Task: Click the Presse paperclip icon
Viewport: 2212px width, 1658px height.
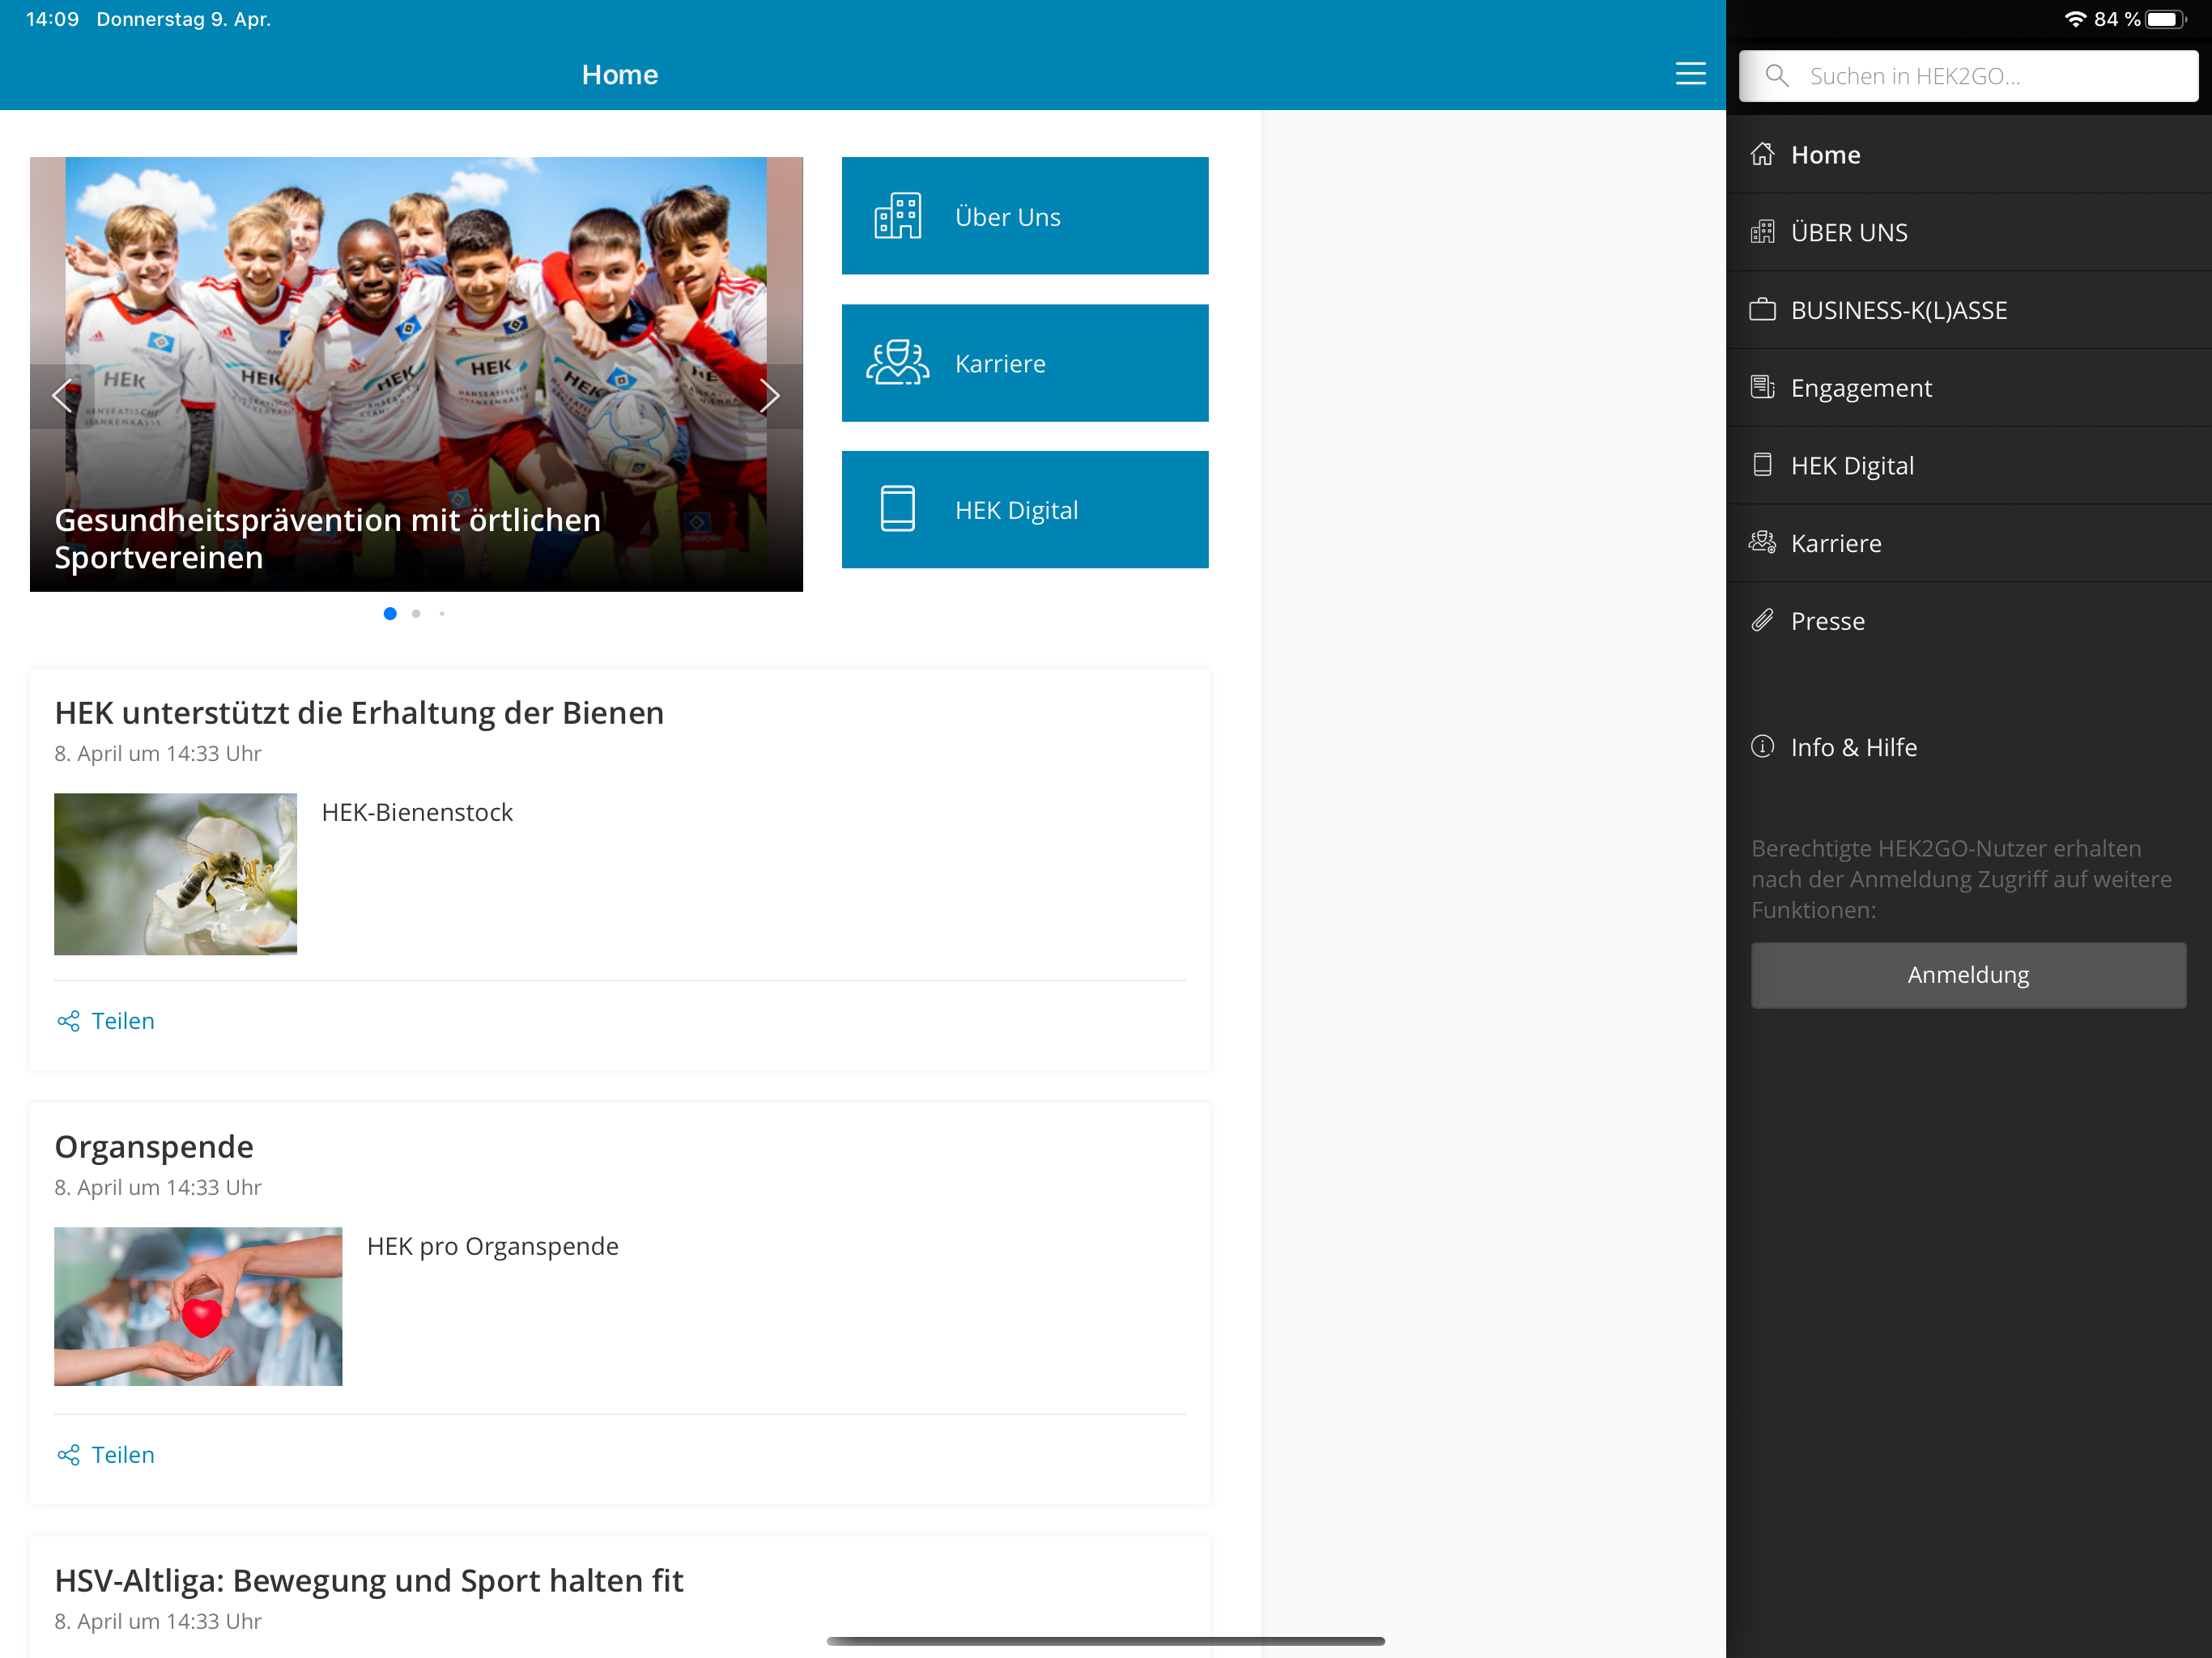Action: pos(1762,620)
